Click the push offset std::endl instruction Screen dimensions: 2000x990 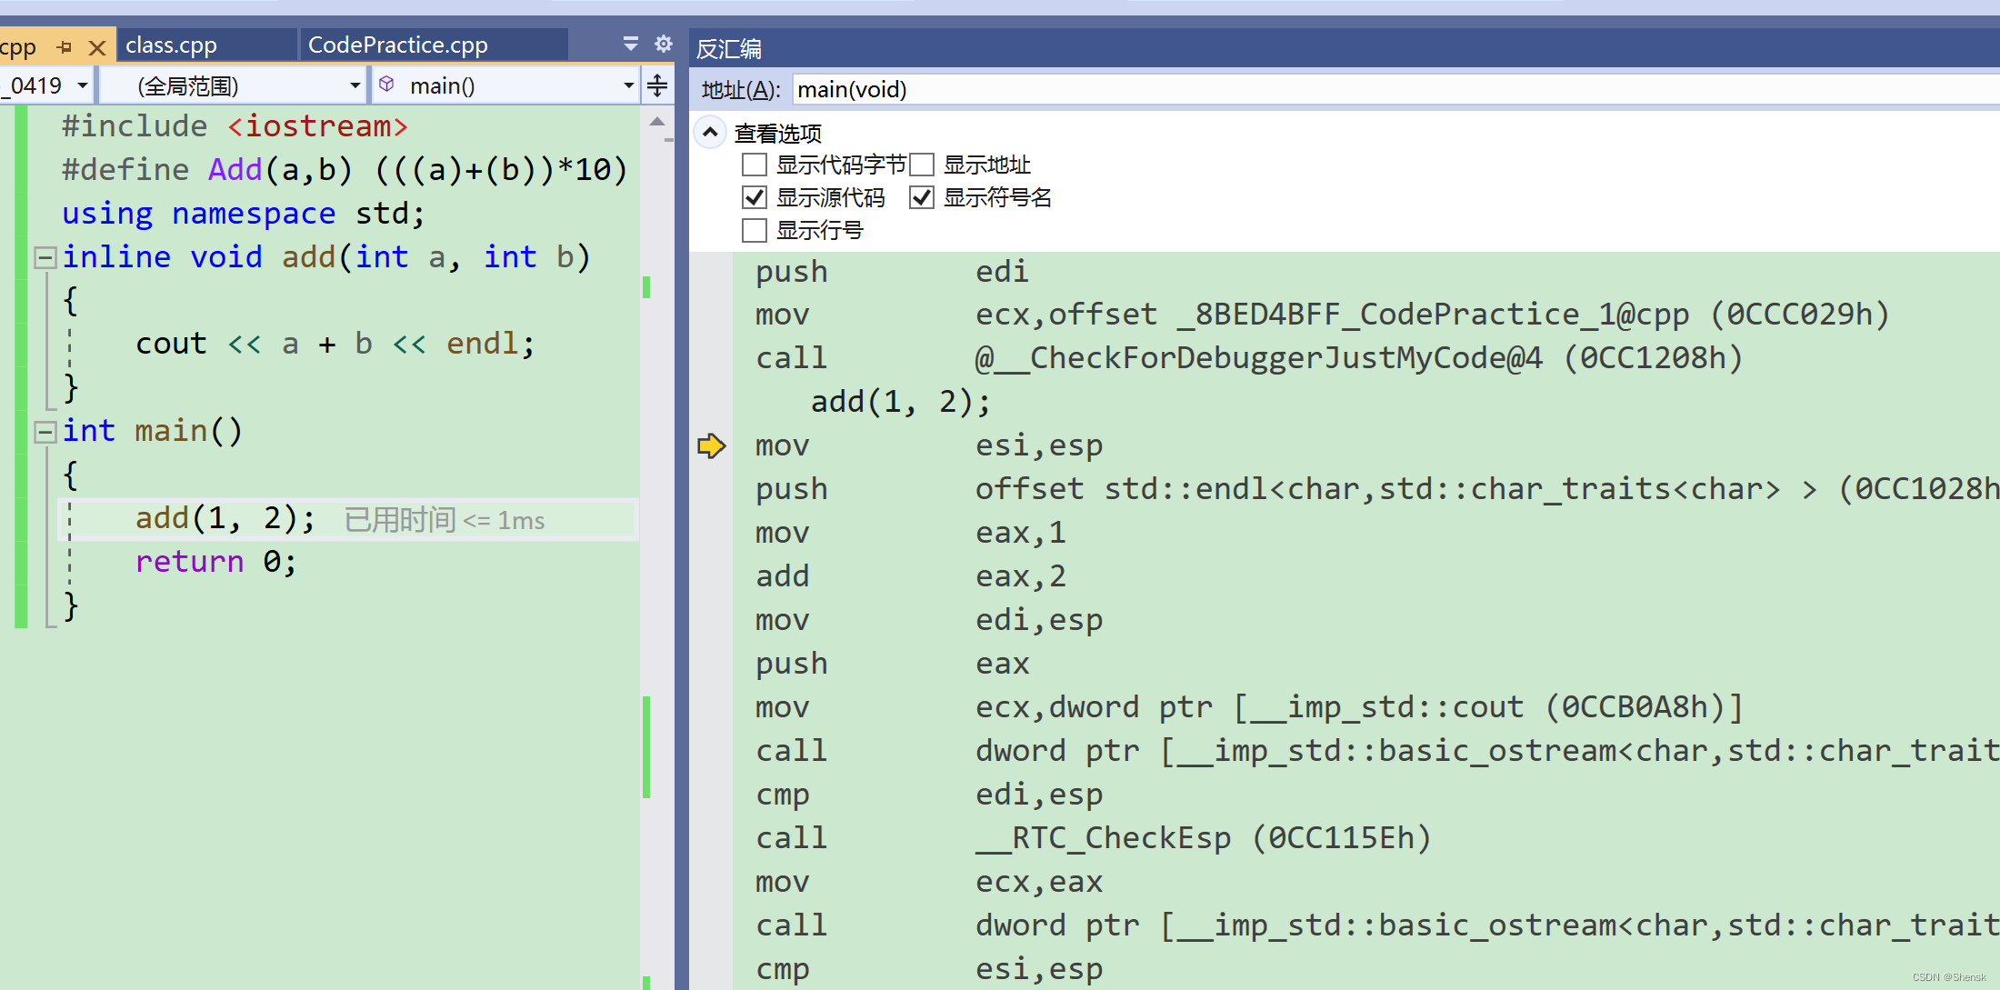1377,489
